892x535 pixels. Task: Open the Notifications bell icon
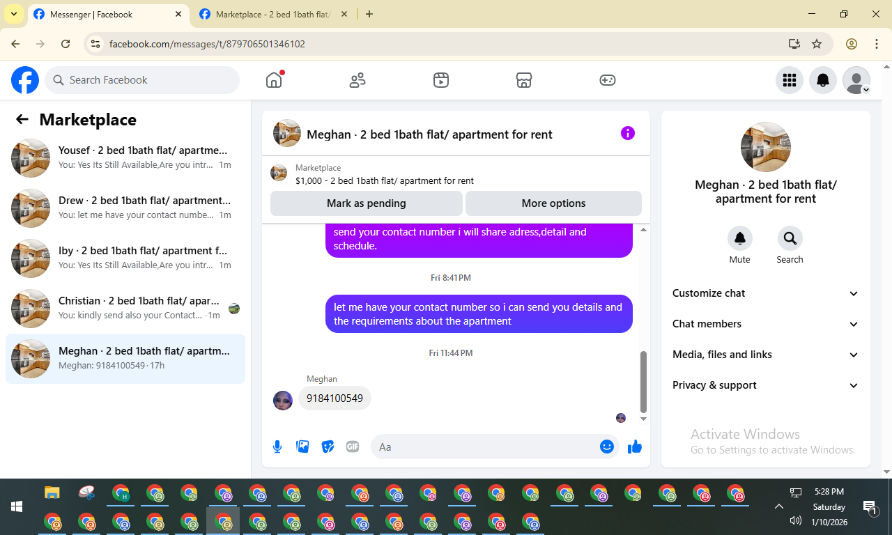coord(823,80)
